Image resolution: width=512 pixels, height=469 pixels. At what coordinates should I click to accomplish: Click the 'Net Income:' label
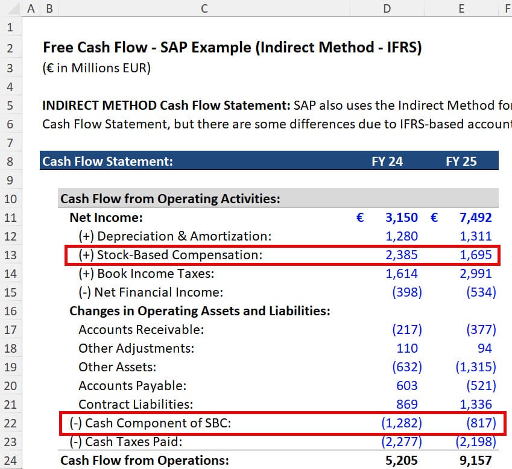[x=106, y=218]
